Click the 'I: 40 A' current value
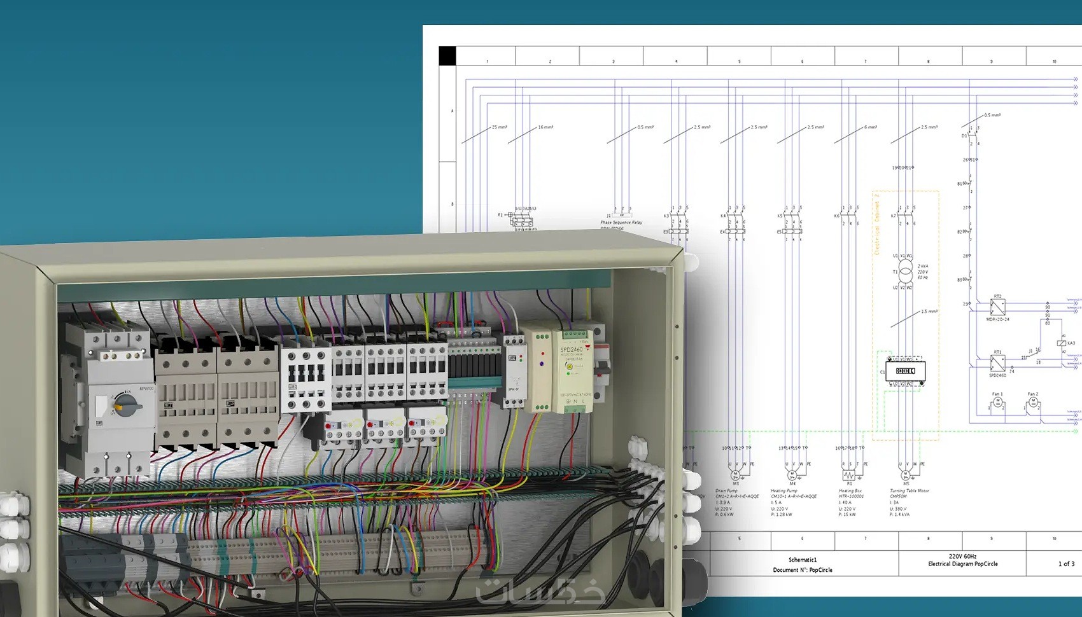Screen dimensions: 1082x617 [845, 503]
